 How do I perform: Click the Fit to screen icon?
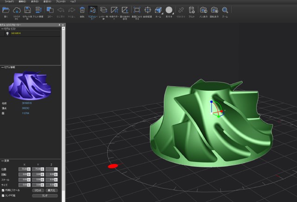tap(137, 10)
